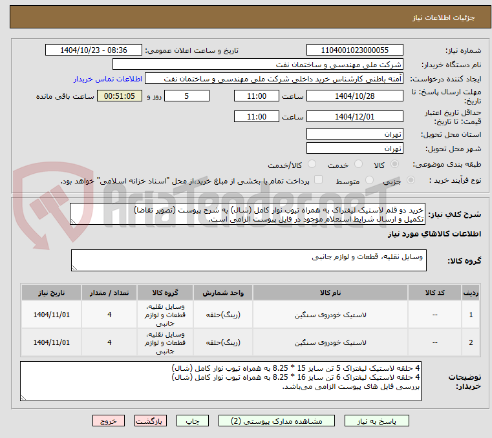
Task: Click the resize handle of شرح کلی نیاز box
Action: (73, 222)
